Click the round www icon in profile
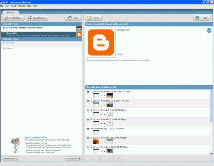 (209, 30)
